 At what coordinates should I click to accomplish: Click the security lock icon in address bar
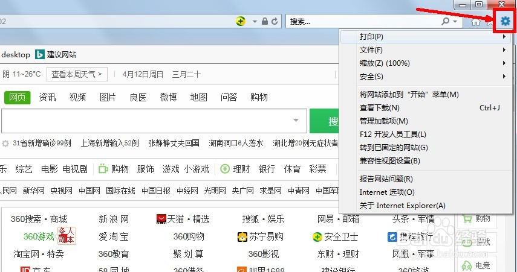264,21
